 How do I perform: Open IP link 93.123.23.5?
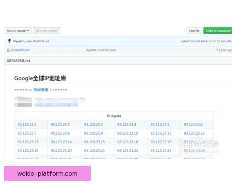[x=160, y=124]
